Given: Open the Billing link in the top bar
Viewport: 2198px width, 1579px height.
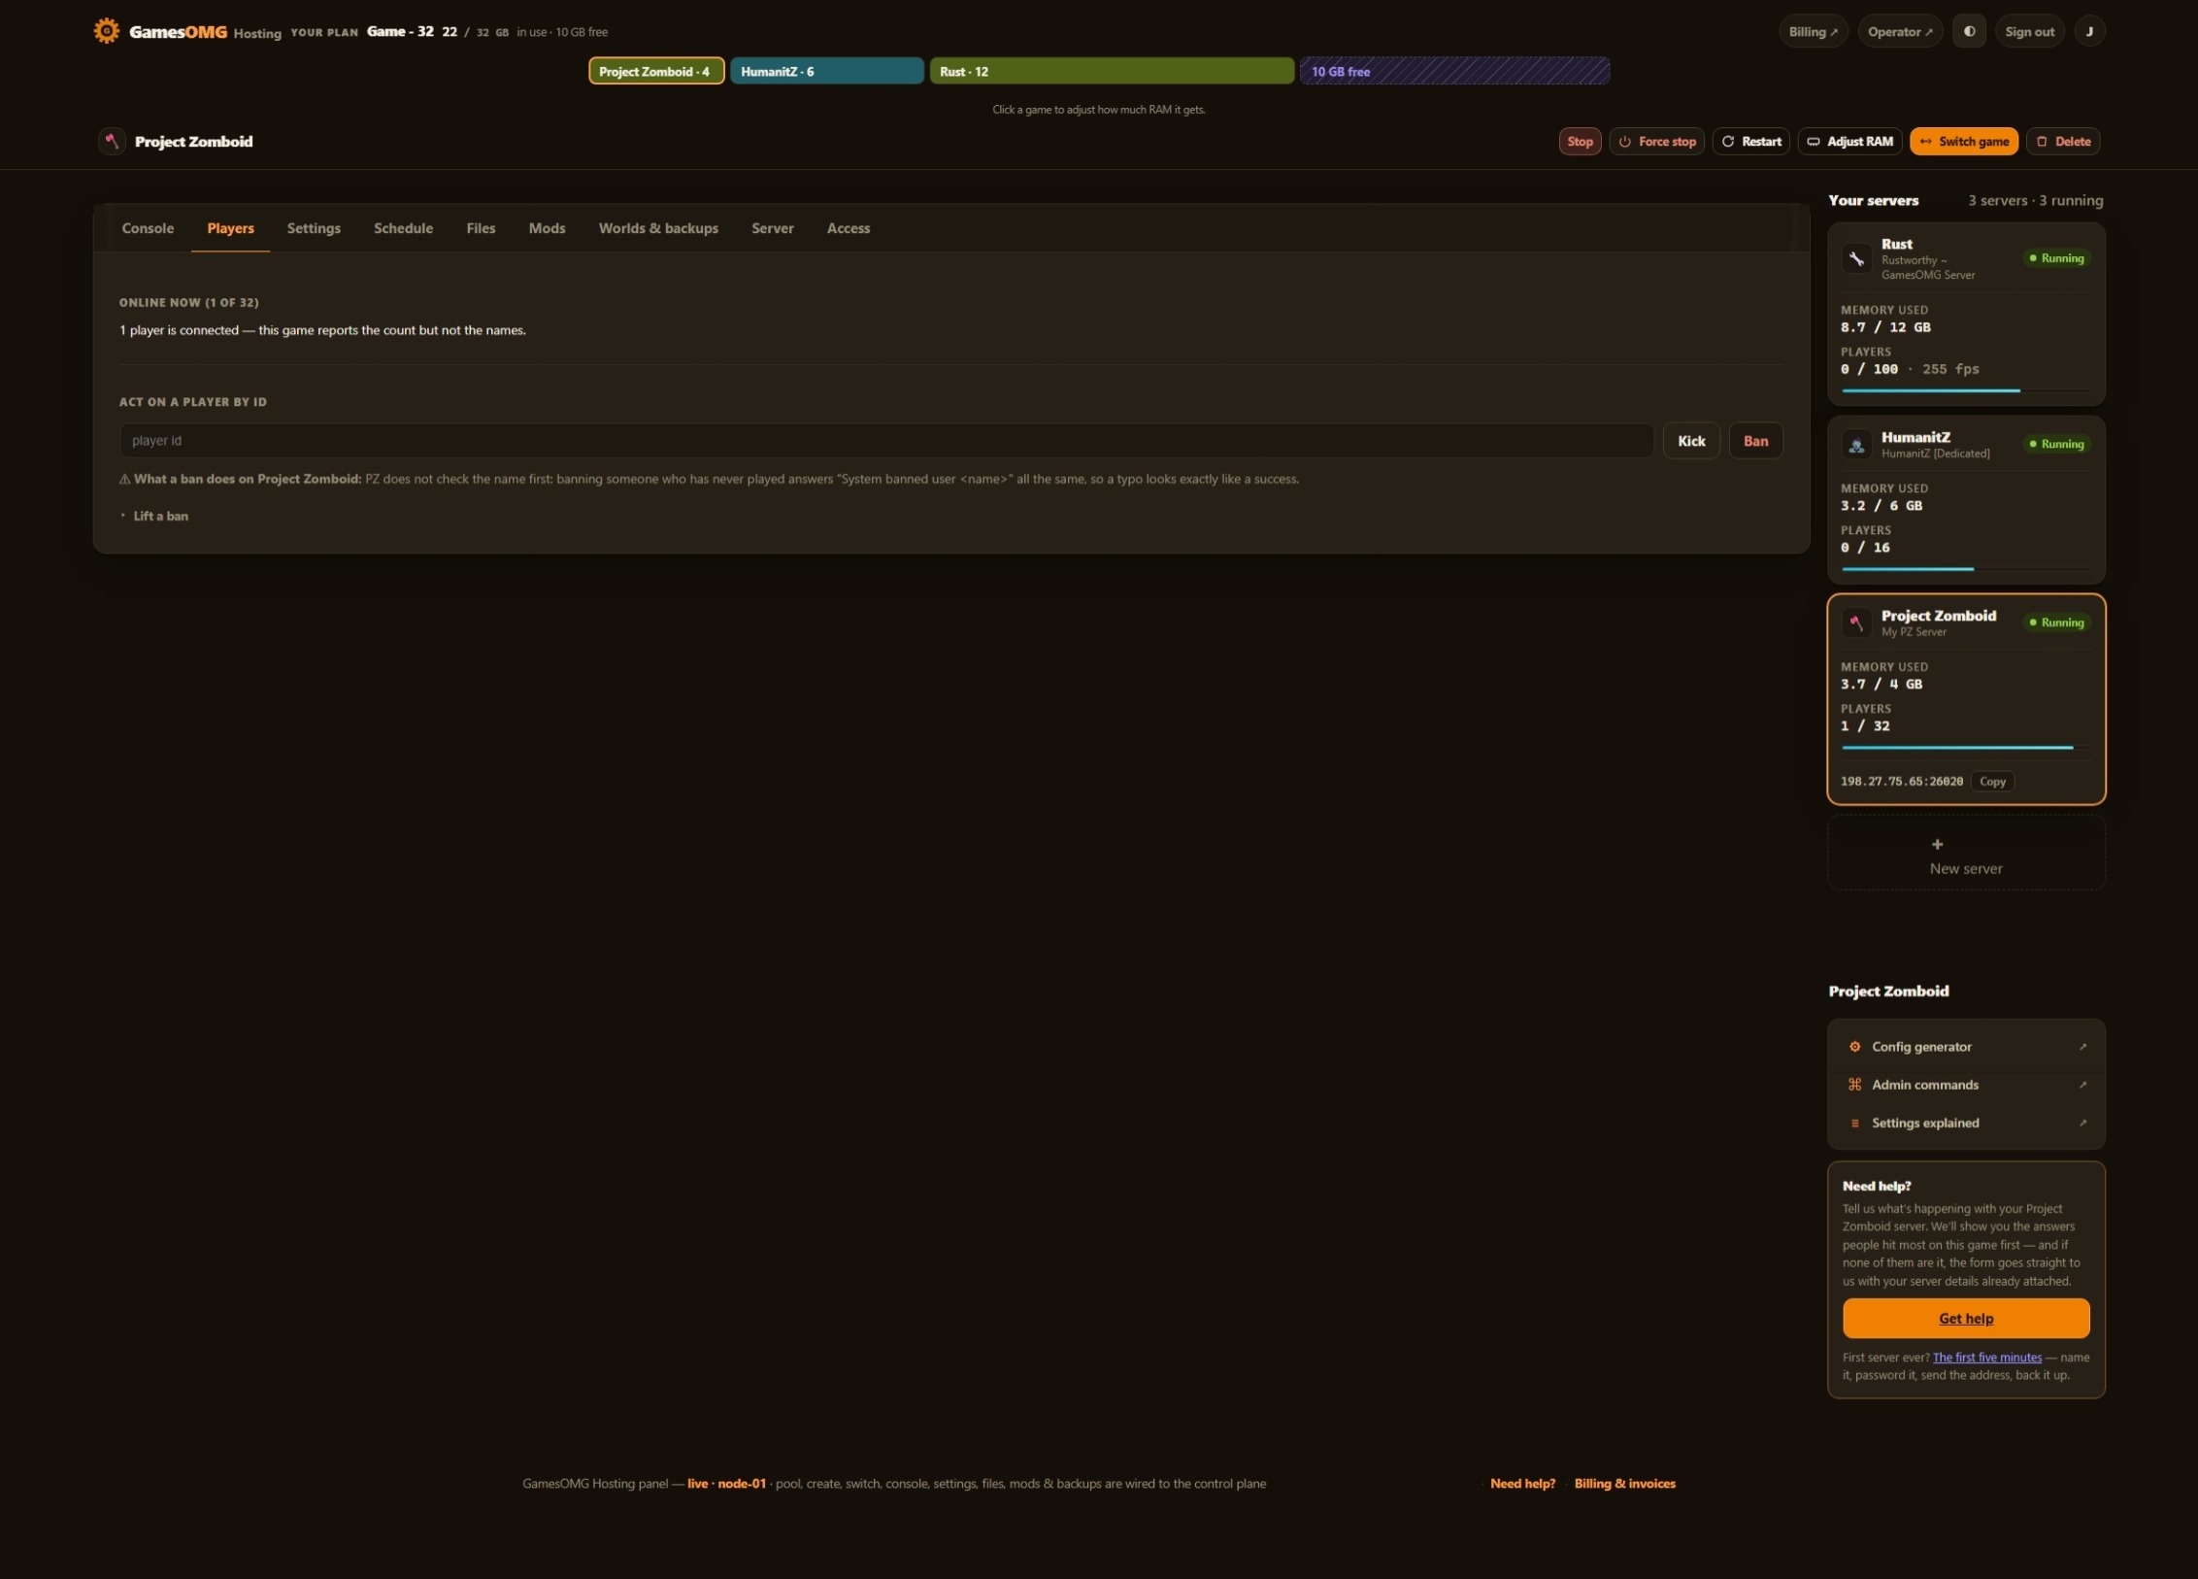Looking at the screenshot, I should click(x=1813, y=31).
